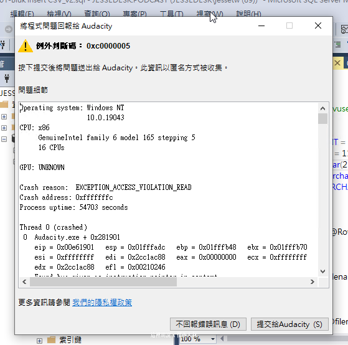
Task: Click the Process uptime 54703 seconds line
Action: point(73,207)
